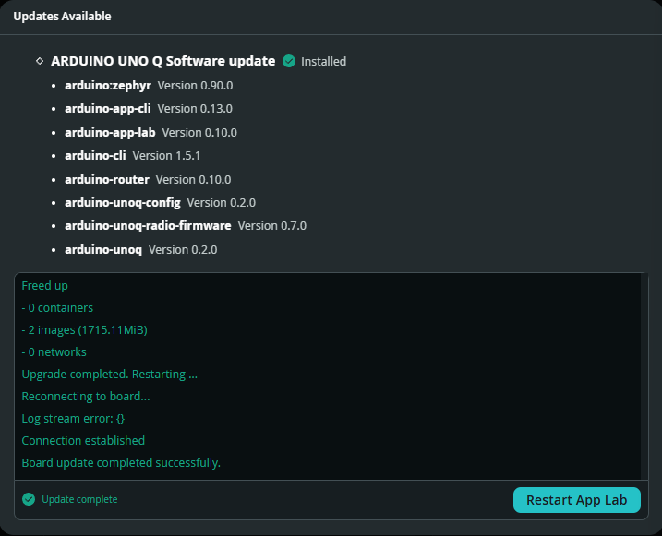Select the arduino-app-lab package name

click(110, 133)
